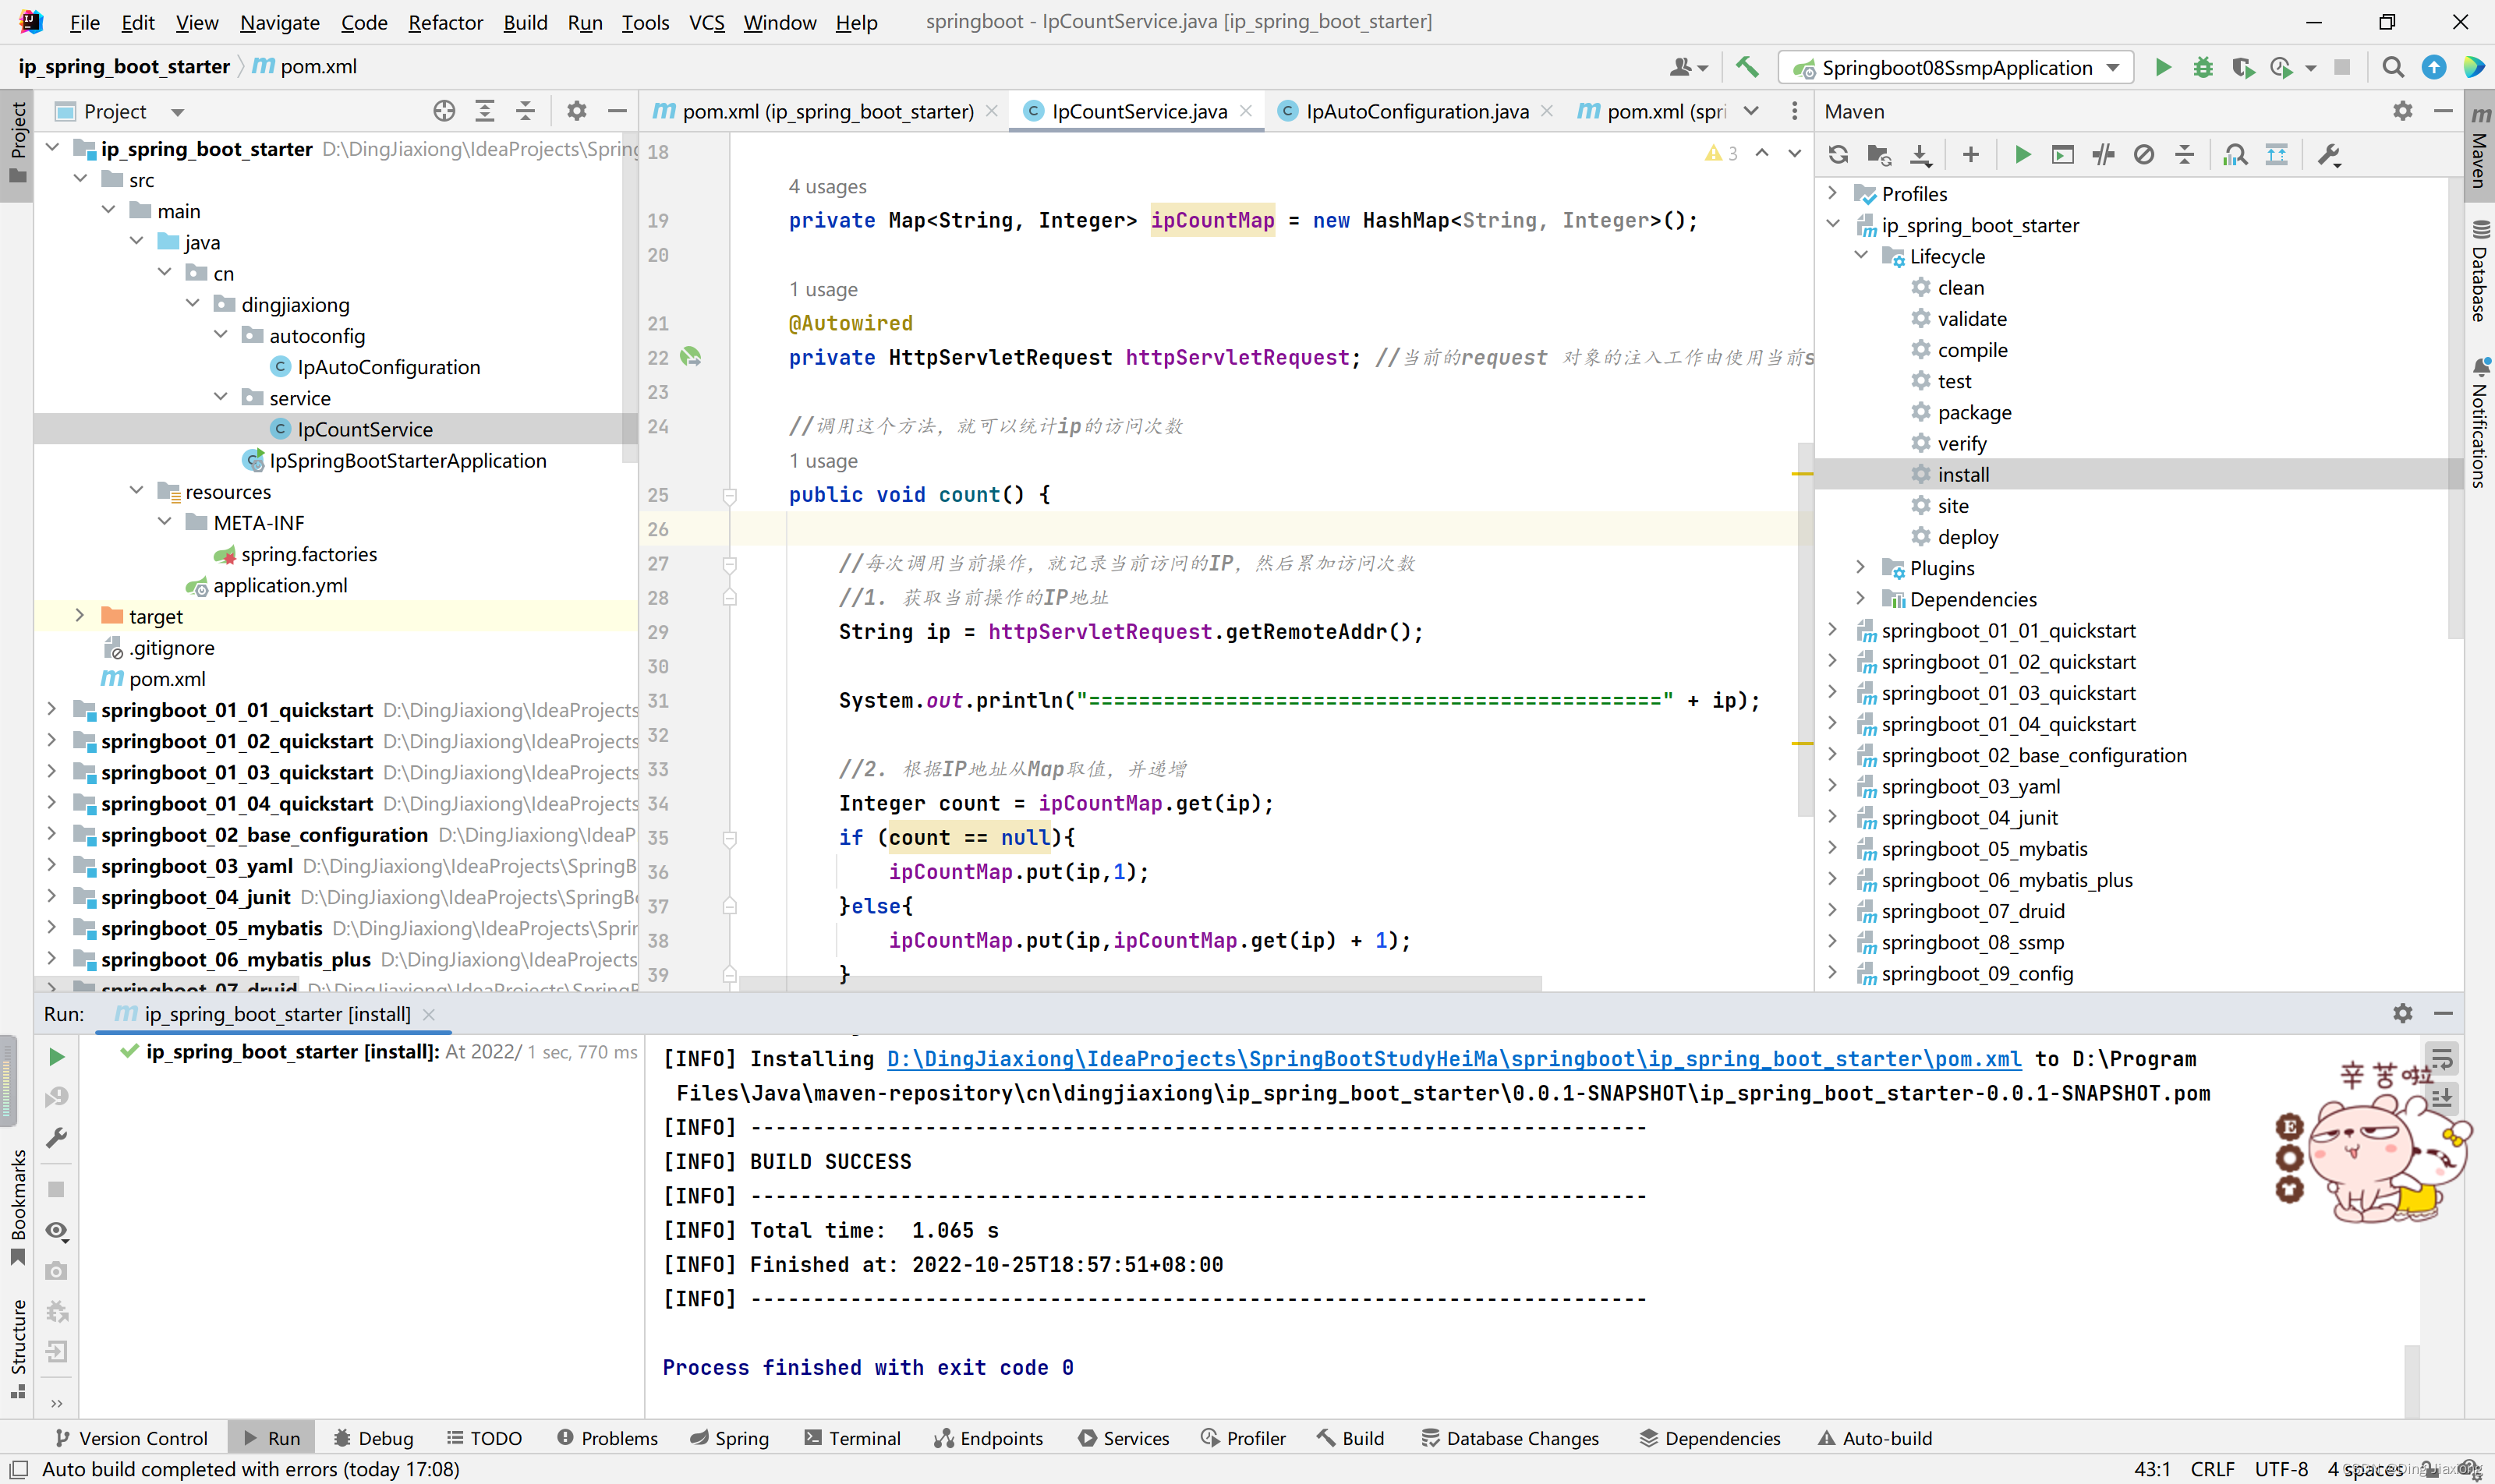Expand Plugins node in Maven panel

(1860, 567)
